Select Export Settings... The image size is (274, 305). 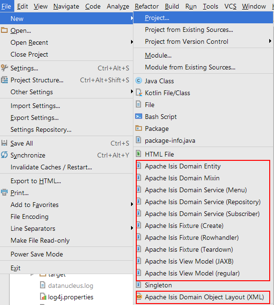(x=66, y=118)
